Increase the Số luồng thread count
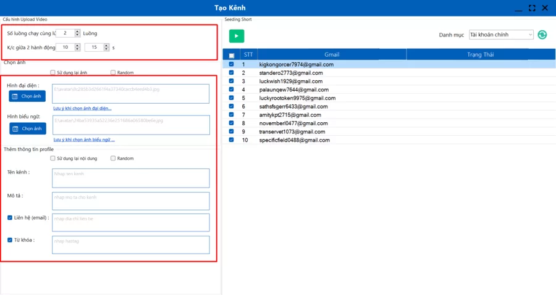 [x=77, y=31]
